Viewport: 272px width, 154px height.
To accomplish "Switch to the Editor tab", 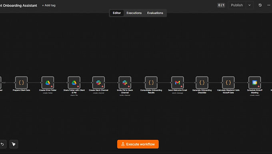I will pyautogui.click(x=117, y=13).
